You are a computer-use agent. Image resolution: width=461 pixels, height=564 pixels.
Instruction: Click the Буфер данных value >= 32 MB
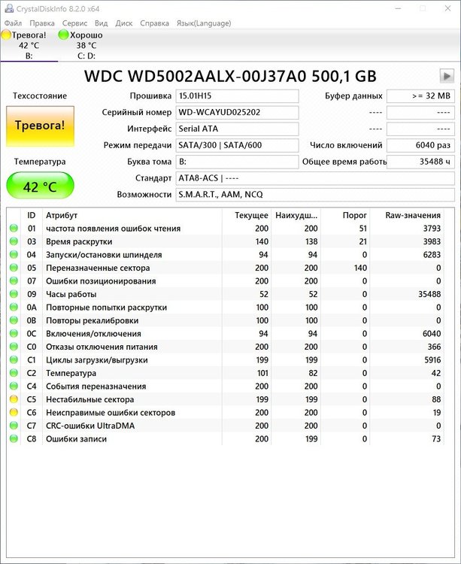pos(420,96)
